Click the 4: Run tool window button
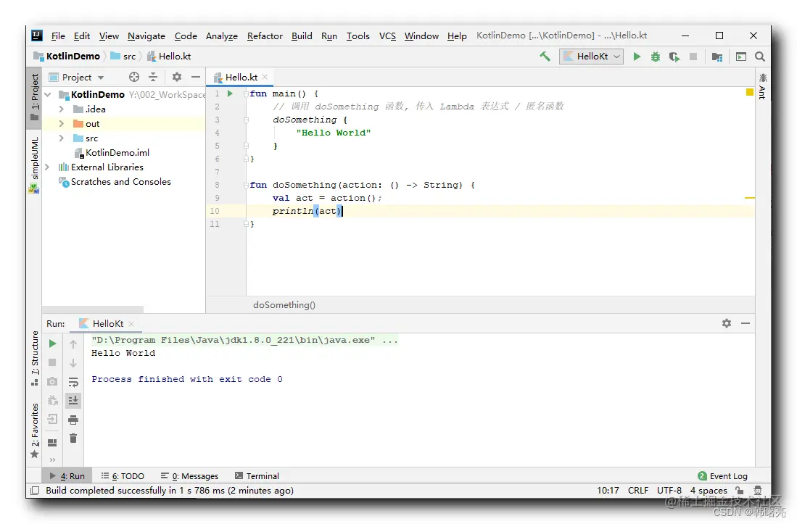 tap(67, 475)
